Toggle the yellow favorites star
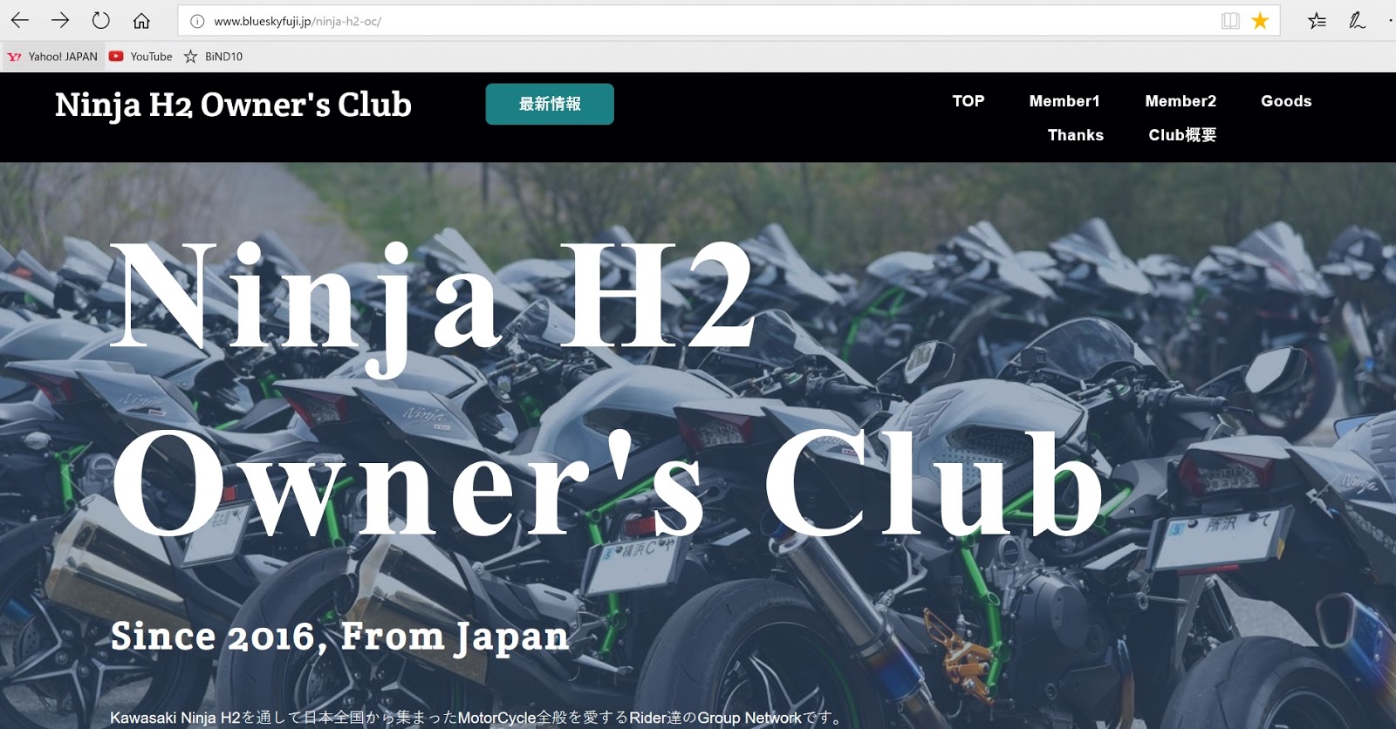The width and height of the screenshot is (1396, 729). pos(1260,21)
